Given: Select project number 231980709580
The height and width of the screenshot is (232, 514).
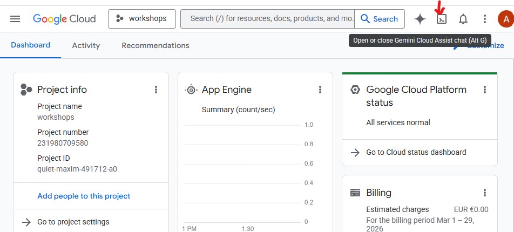Looking at the screenshot, I should 63,143.
